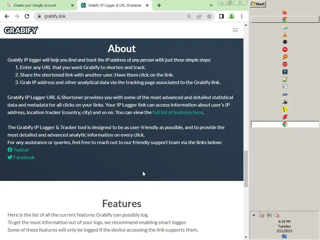Open the Chrome side panel
This screenshot has height=240, width=320.
[x=222, y=16]
